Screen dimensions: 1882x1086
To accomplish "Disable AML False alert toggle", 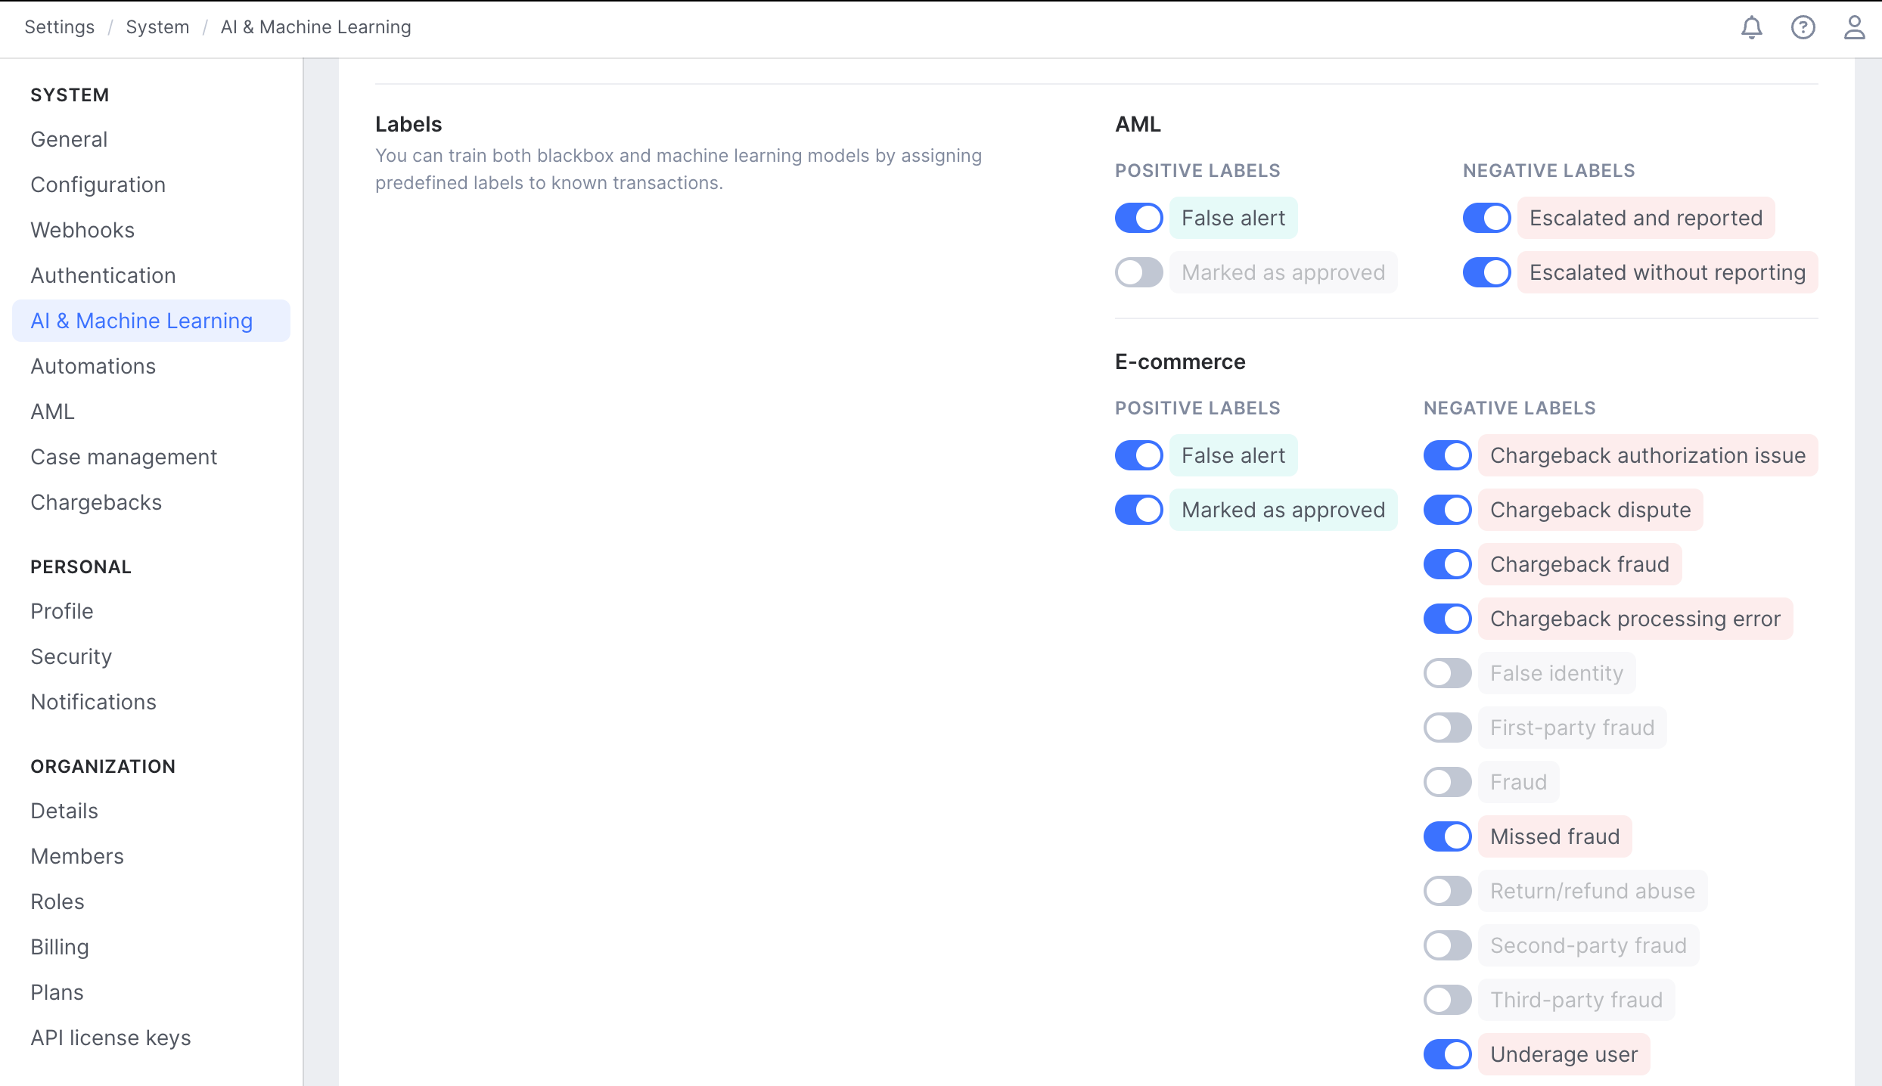I will point(1138,218).
